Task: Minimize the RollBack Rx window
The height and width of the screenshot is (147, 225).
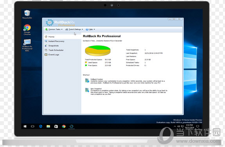Action: coord(170,19)
